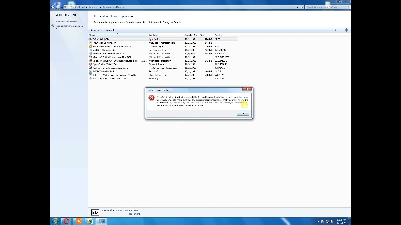
Task: Select Control Panel breadcrumb in the address bar
Action: click(x=77, y=7)
